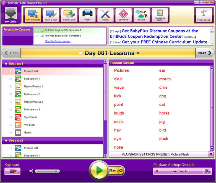Open Playback Settings Override gears icon
216x183 pixels.
(207, 171)
